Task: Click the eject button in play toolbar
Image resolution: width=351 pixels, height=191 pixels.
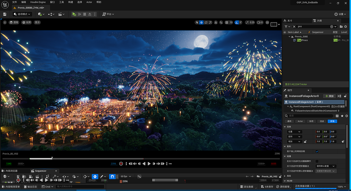Action: pos(90,14)
